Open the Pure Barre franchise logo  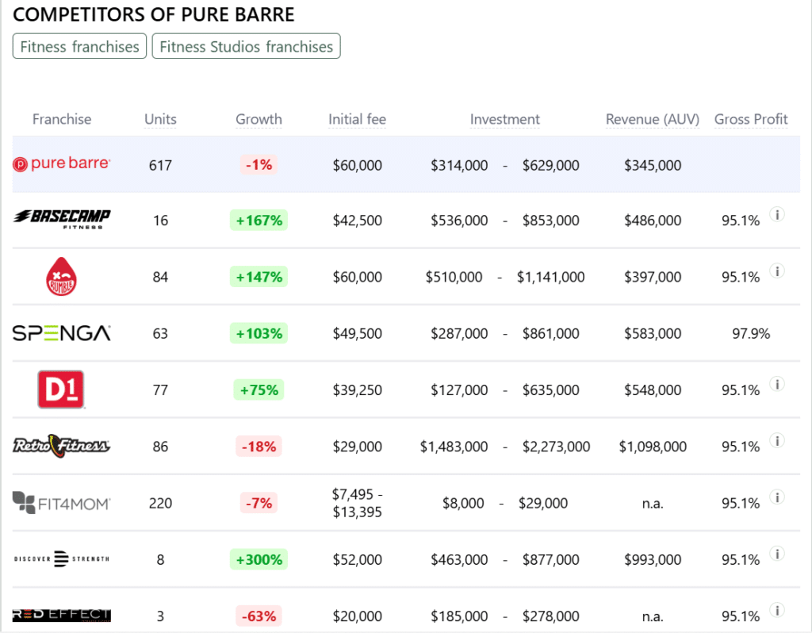(x=61, y=164)
